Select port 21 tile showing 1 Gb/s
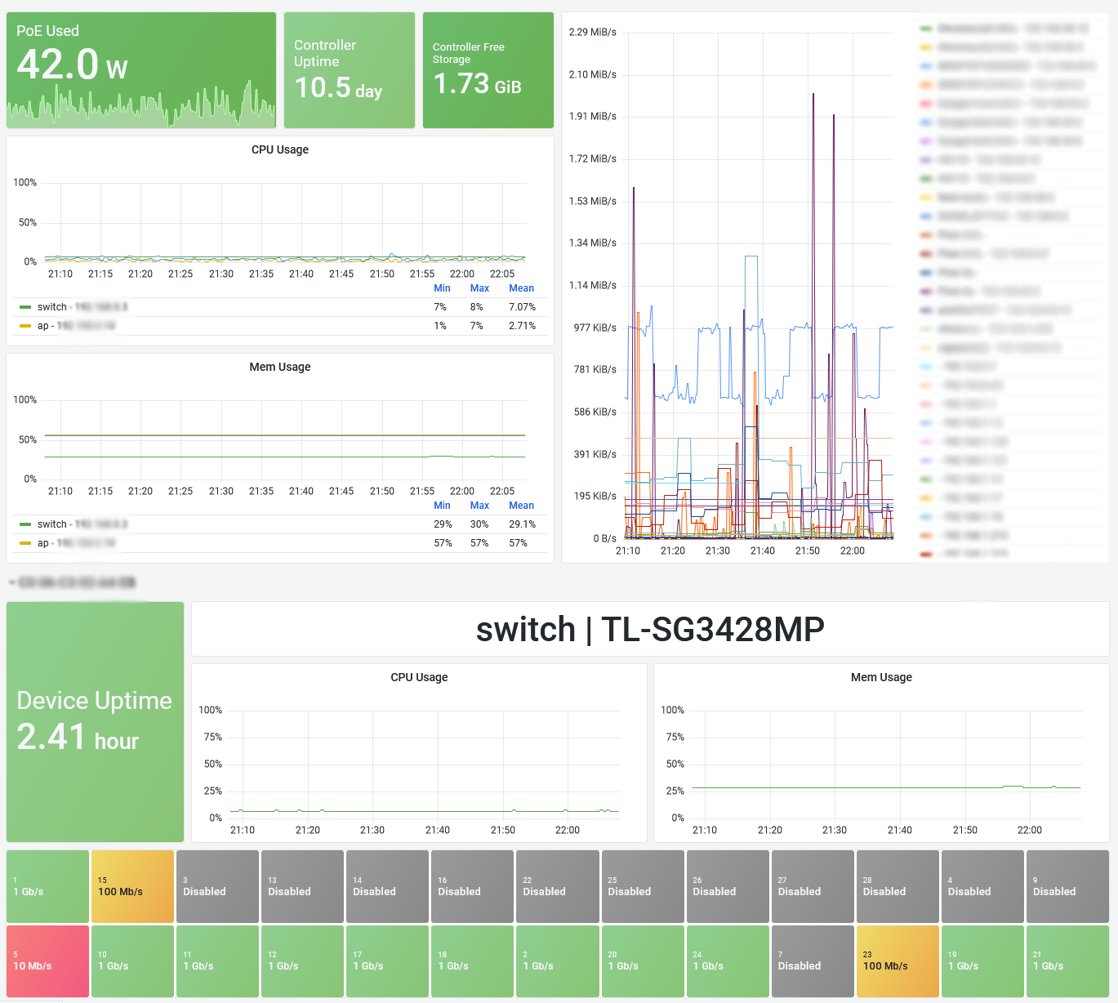Screen dimensions: 1118x1003 1067,961
